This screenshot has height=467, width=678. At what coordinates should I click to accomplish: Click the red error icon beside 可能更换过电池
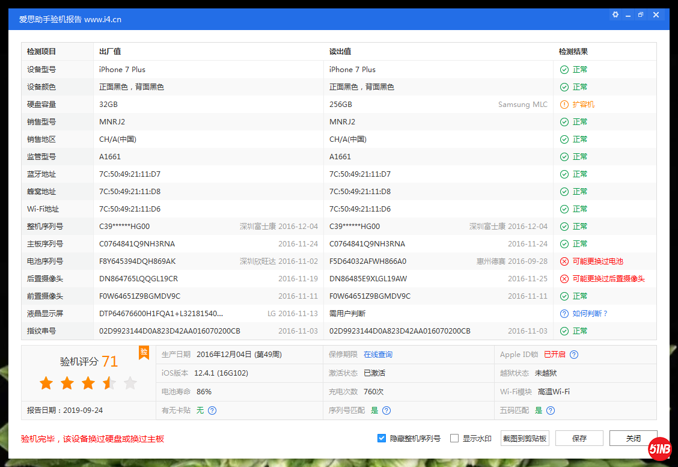pyautogui.click(x=564, y=261)
